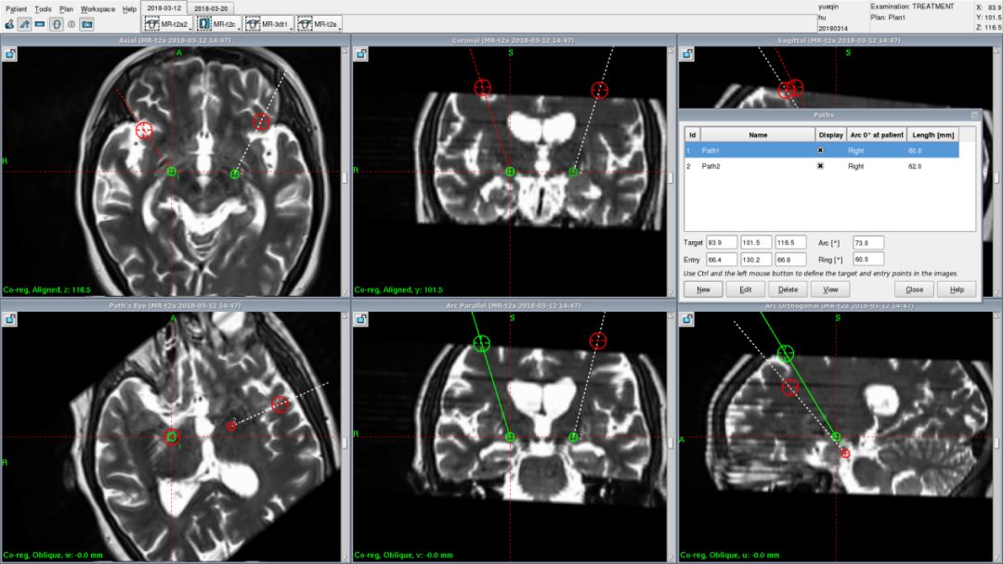Click the camera snapshot toolbar icon
1003x564 pixels.
[87, 24]
